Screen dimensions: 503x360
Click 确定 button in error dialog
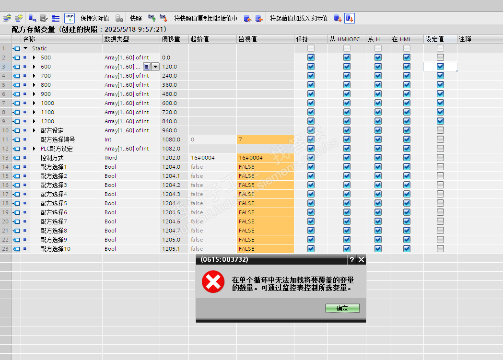(x=342, y=308)
